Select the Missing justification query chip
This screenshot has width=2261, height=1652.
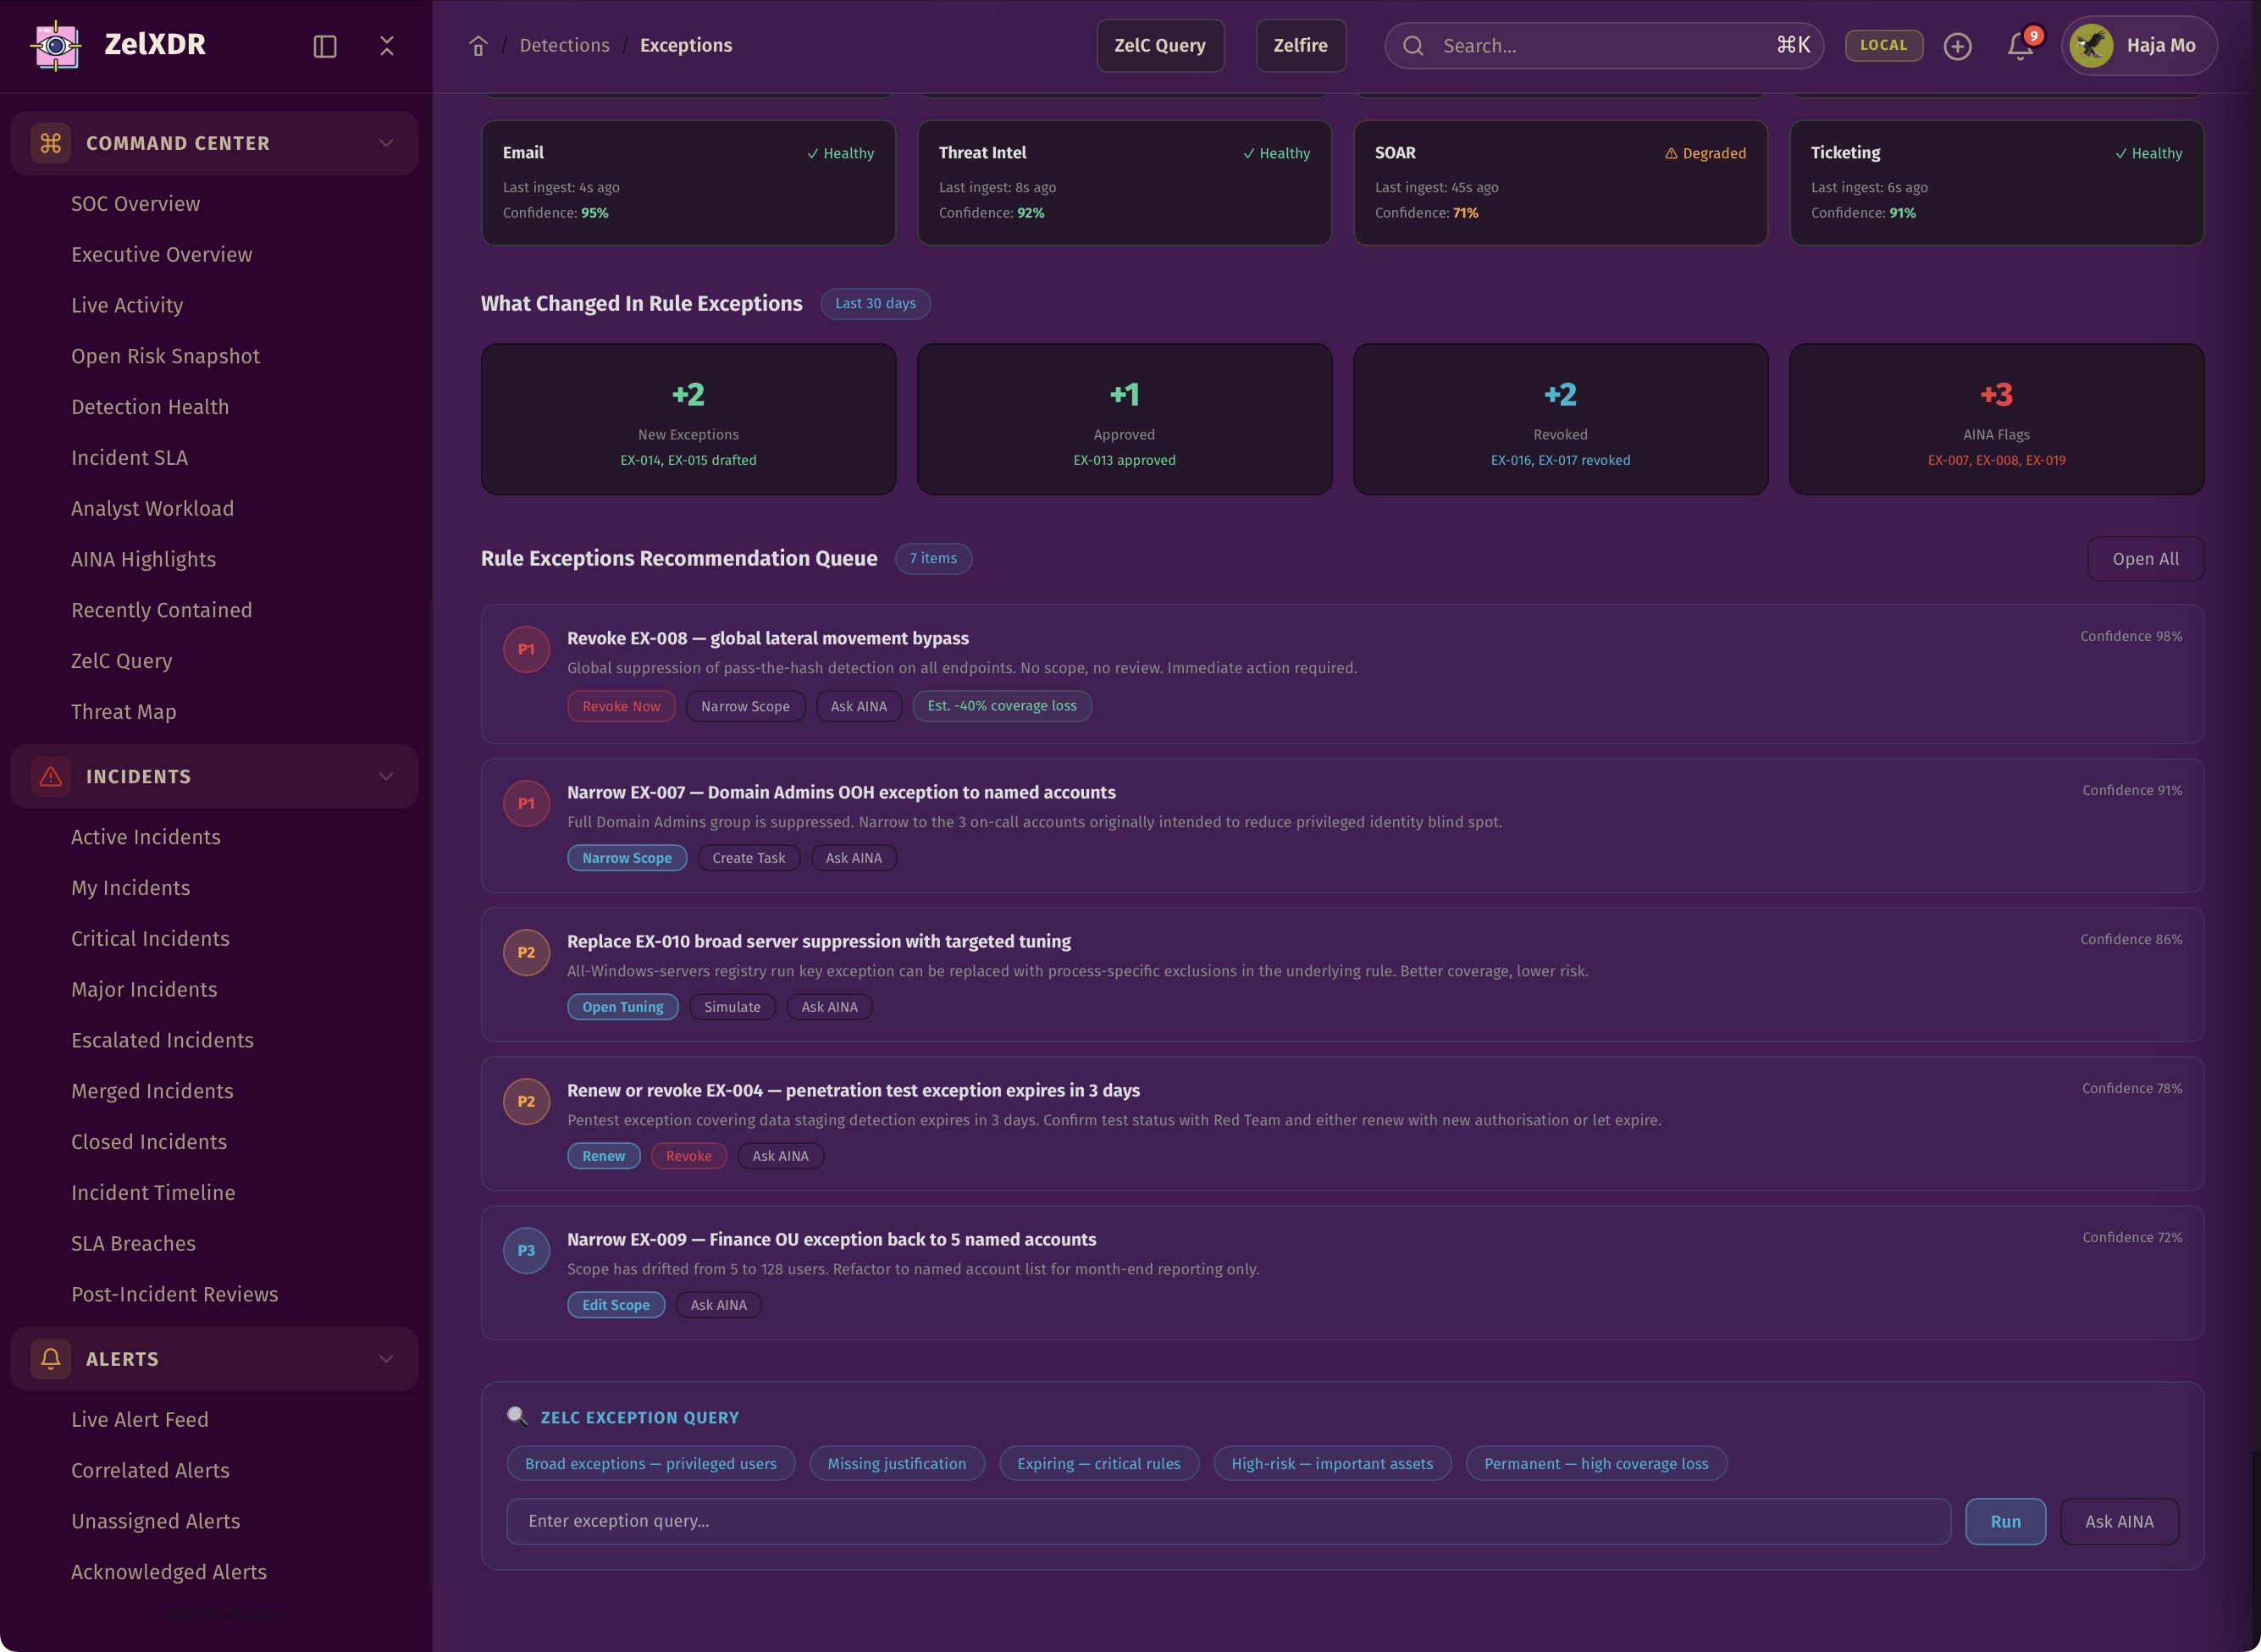[x=896, y=1463]
